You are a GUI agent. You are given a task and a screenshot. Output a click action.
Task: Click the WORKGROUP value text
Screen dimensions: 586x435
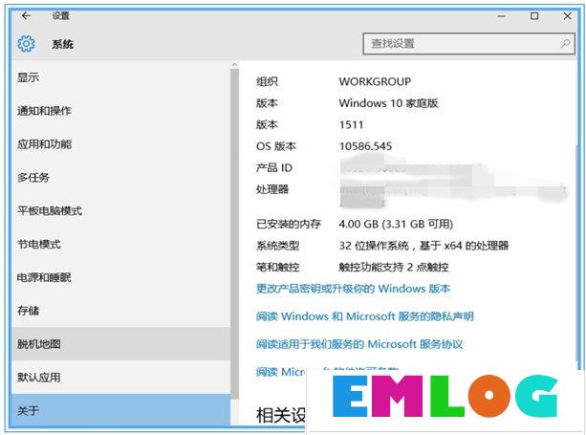[x=375, y=81]
